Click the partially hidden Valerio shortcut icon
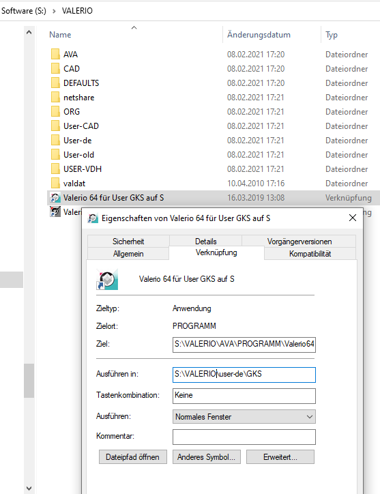380x494 pixels. tap(55, 212)
